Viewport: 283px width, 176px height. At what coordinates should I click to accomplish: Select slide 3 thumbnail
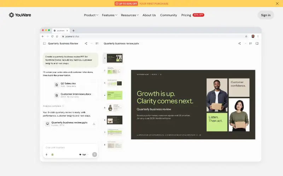[114, 83]
